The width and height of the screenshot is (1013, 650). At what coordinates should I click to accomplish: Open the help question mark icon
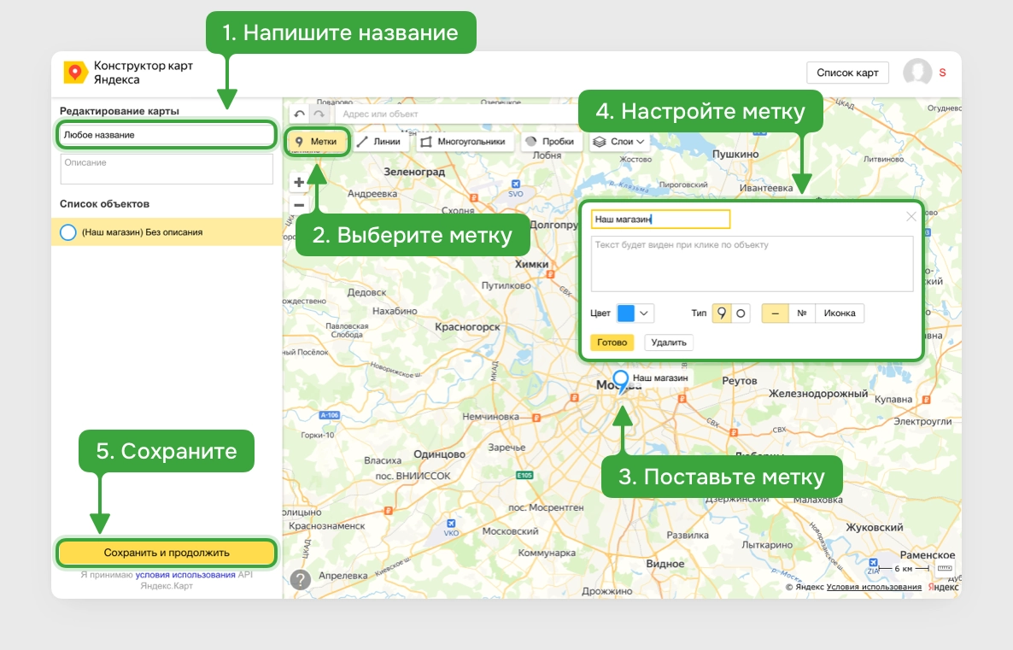pyautogui.click(x=301, y=580)
